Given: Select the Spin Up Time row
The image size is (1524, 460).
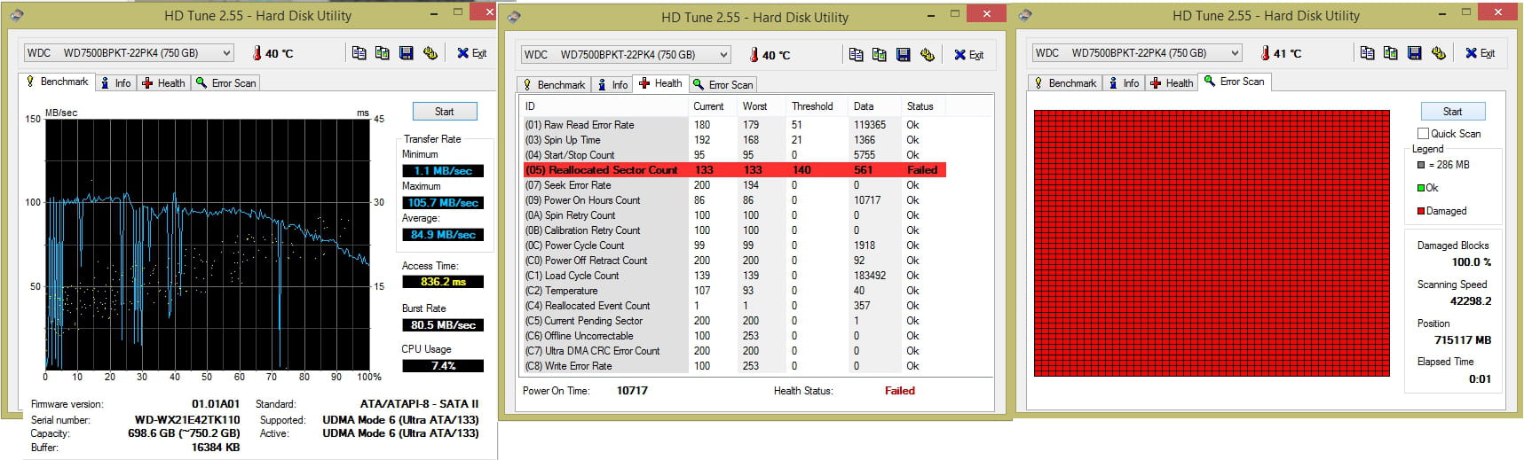Looking at the screenshot, I should [734, 140].
